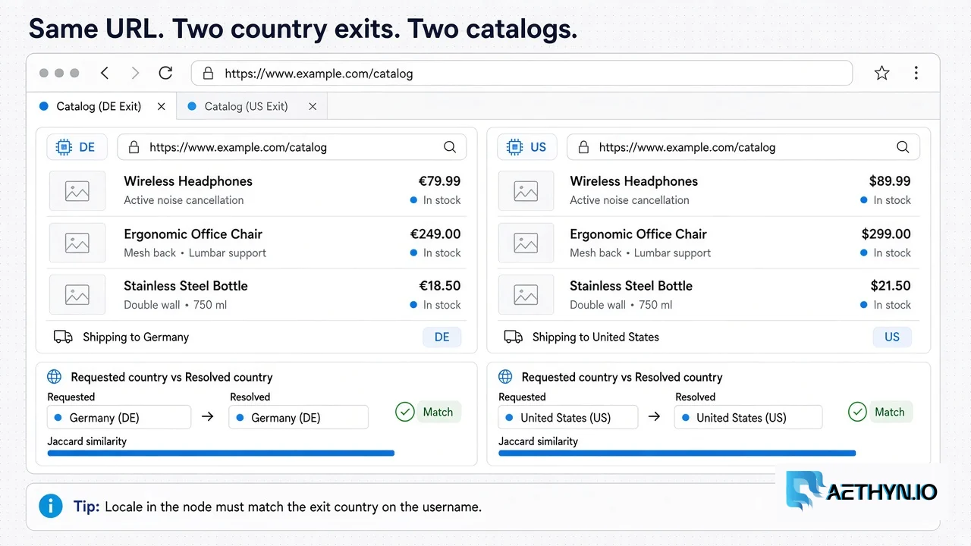Click the Stainless Steel Bottle thumbnail in the US catalog
971x546 pixels.
526,295
